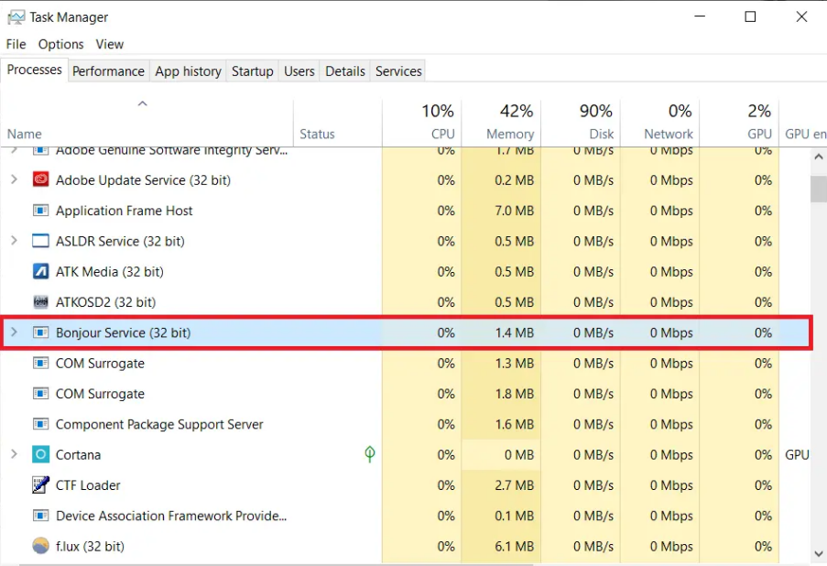The height and width of the screenshot is (566, 827).
Task: Expand the ASLDR Service group
Action: click(x=15, y=241)
